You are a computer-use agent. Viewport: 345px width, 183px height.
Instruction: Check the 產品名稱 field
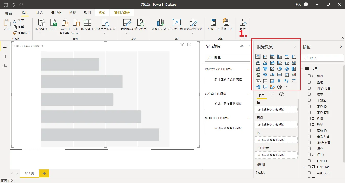(309, 137)
